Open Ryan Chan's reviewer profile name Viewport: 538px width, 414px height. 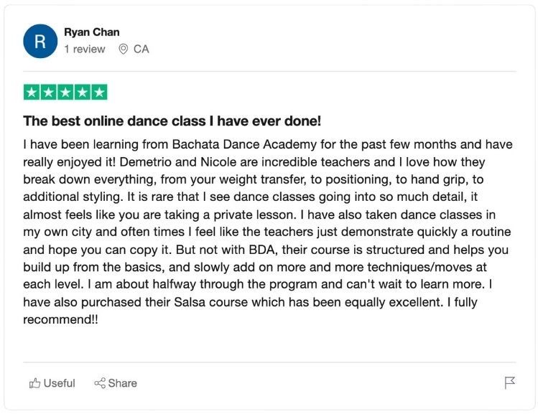[92, 32]
